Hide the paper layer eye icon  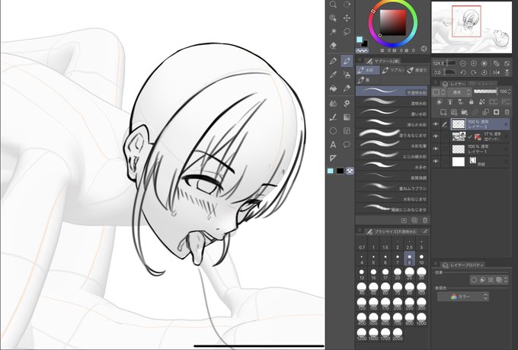436,162
